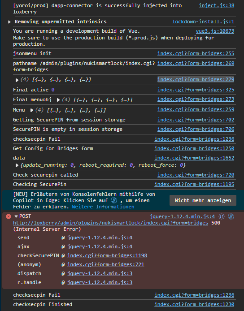Click the Copilot explain-error icon in POST row
Screen dimensions: 244x311
(231, 216)
